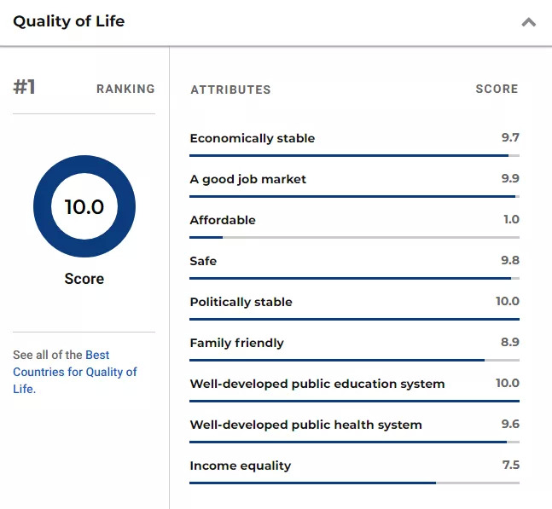Select the Economically stable attribute label
The height and width of the screenshot is (509, 552).
(253, 138)
